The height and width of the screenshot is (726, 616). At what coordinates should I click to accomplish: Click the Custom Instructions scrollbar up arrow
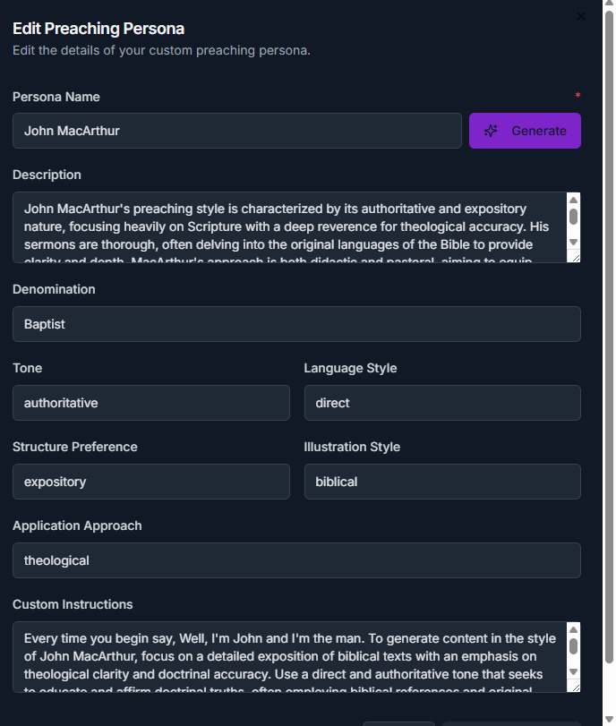point(573,629)
